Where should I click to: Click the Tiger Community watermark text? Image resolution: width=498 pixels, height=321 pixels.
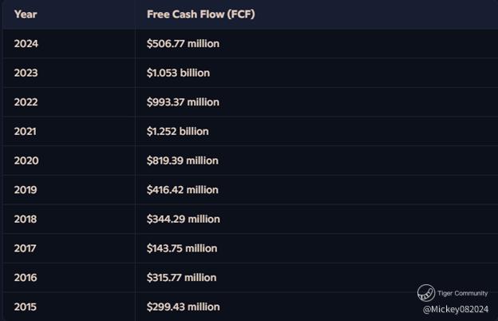[x=462, y=293]
